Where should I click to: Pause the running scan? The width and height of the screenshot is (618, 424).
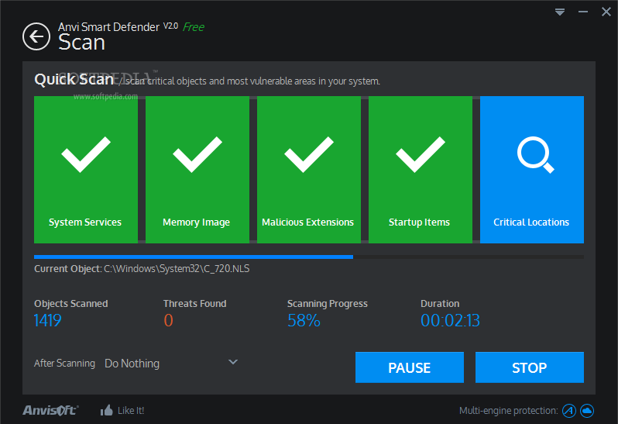[x=410, y=367]
